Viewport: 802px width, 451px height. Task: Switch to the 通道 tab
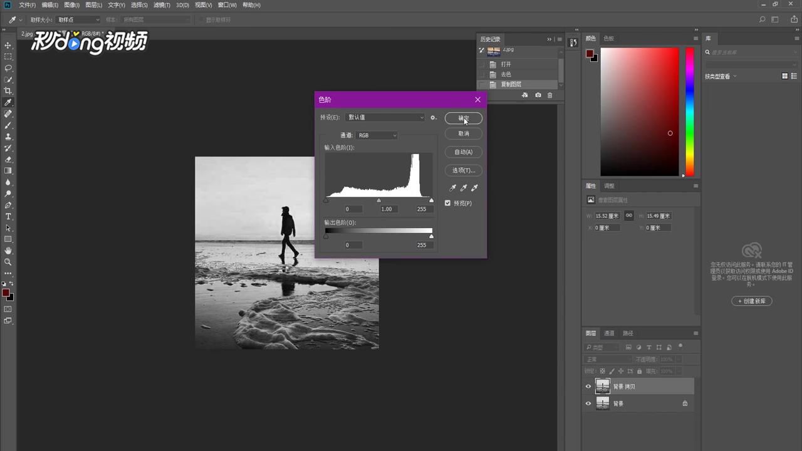click(609, 333)
